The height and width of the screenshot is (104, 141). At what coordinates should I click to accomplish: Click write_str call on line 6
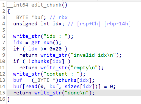tap(27, 36)
